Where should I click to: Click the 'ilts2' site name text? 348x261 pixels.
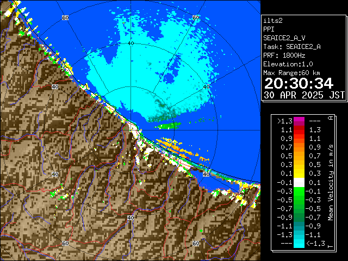click(x=273, y=21)
